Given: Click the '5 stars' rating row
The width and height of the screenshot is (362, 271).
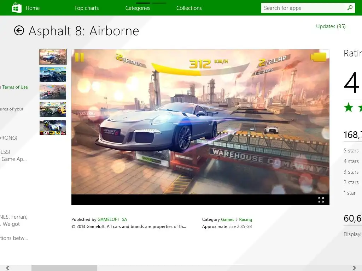Looking at the screenshot, I should click(x=351, y=151).
